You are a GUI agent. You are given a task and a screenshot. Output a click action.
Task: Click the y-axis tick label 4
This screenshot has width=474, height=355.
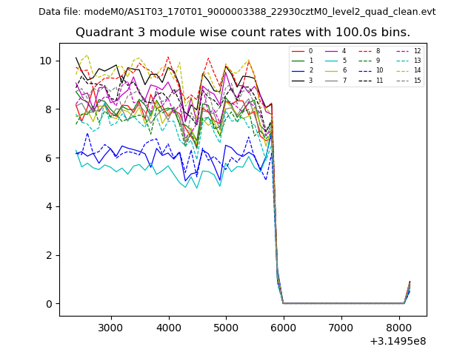49,206
